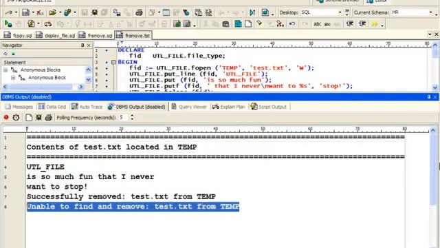The height and width of the screenshot is (248, 440).
Task: Print DBMS output with printer icon
Action: [x=48, y=118]
